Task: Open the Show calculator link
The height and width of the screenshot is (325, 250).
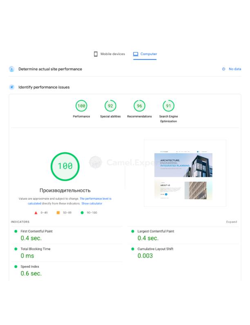Action: point(92,203)
